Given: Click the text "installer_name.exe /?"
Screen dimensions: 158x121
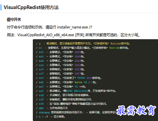Looking at the screenshot, I should point(75,27).
